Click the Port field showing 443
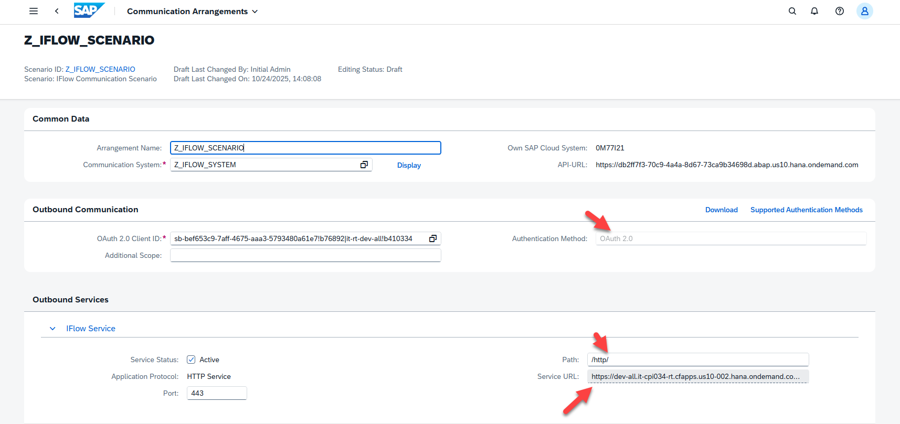The image size is (900, 424). (x=216, y=393)
